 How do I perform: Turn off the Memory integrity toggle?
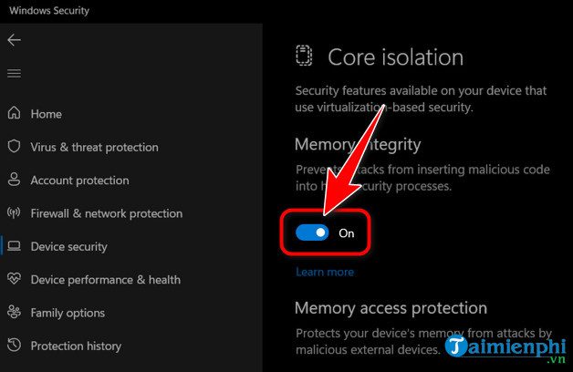(x=312, y=232)
